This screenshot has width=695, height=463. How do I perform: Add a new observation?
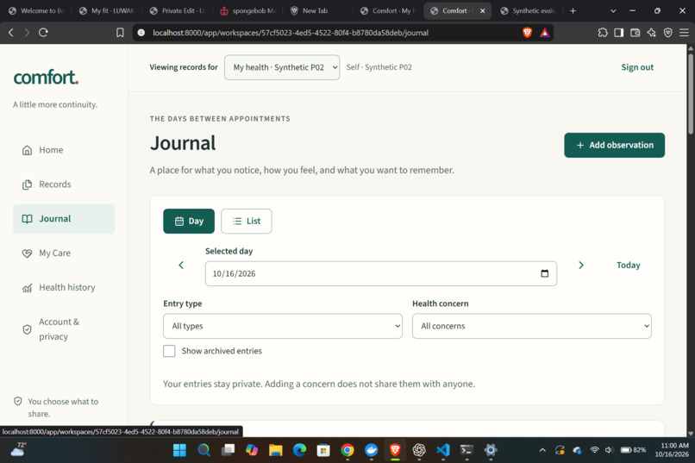click(614, 146)
